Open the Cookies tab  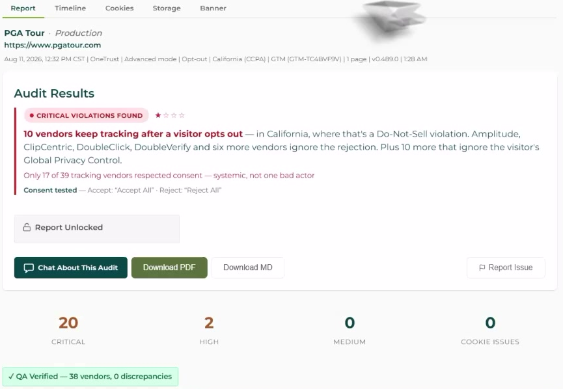tap(119, 8)
